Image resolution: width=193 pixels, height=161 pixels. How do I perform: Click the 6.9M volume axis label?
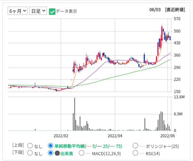[x=178, y=114]
